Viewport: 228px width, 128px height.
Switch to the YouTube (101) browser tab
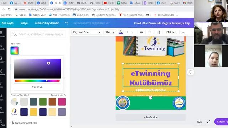pos(109,3)
